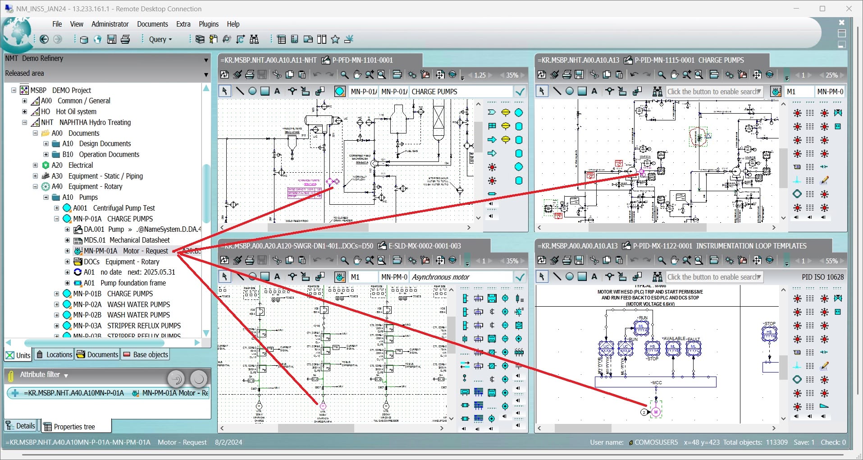Select the pan hand tool in P-PFD-MN-1101-0001 window

pyautogui.click(x=357, y=74)
